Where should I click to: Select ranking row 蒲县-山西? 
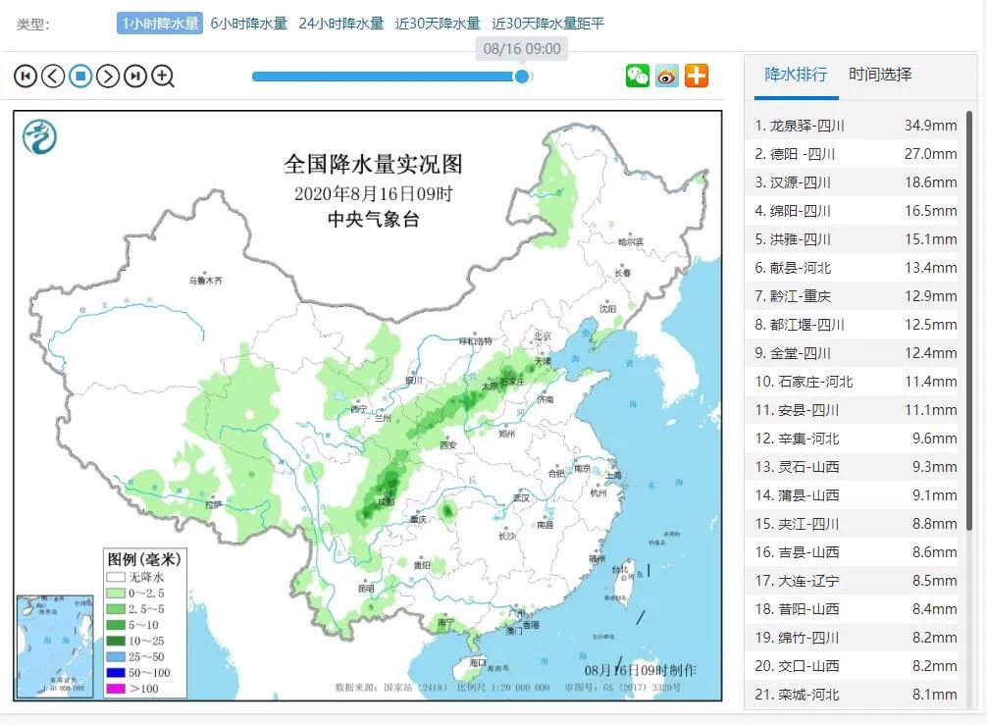856,495
